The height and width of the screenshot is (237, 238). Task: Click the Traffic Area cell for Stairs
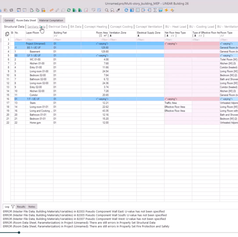[178, 103]
